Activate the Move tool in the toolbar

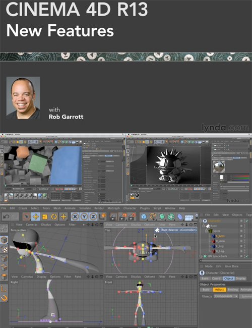(x=35, y=216)
